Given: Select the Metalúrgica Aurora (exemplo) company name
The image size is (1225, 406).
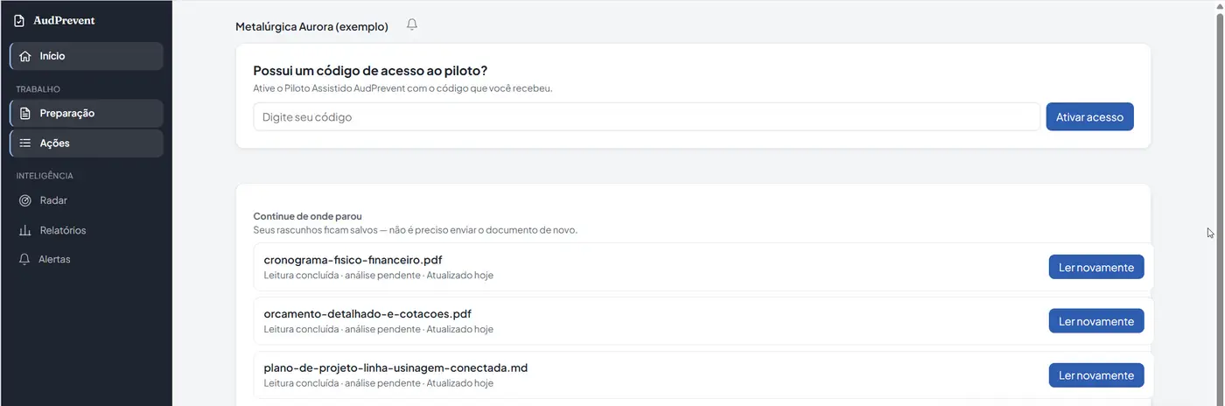Looking at the screenshot, I should (311, 26).
